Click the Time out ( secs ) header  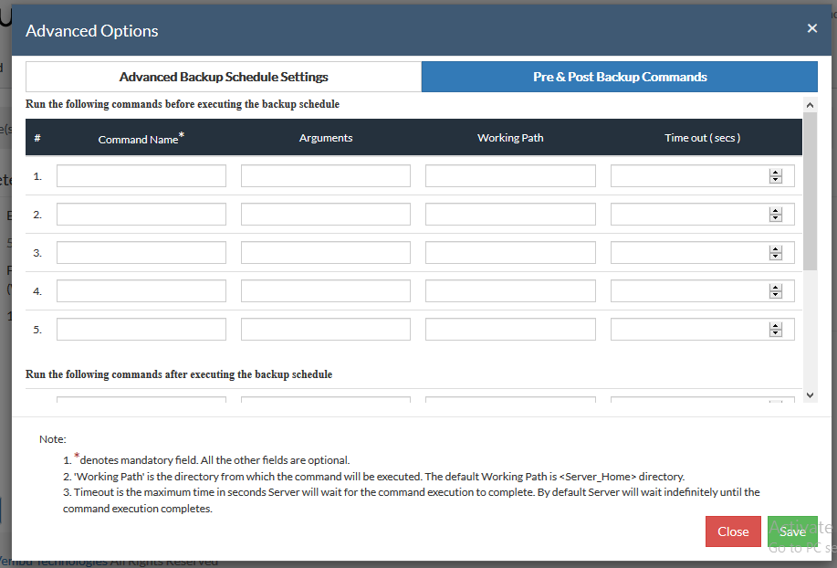point(703,138)
